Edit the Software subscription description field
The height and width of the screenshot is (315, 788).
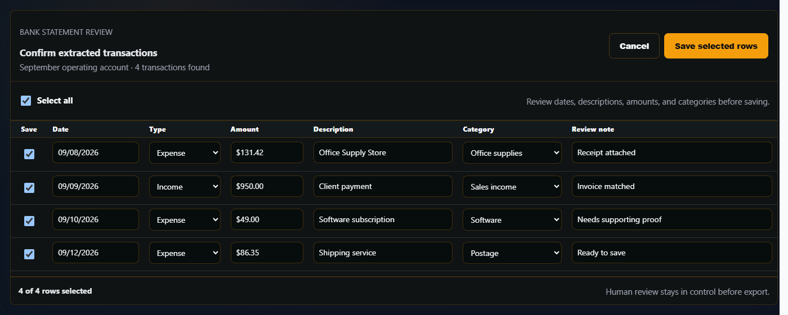click(383, 219)
